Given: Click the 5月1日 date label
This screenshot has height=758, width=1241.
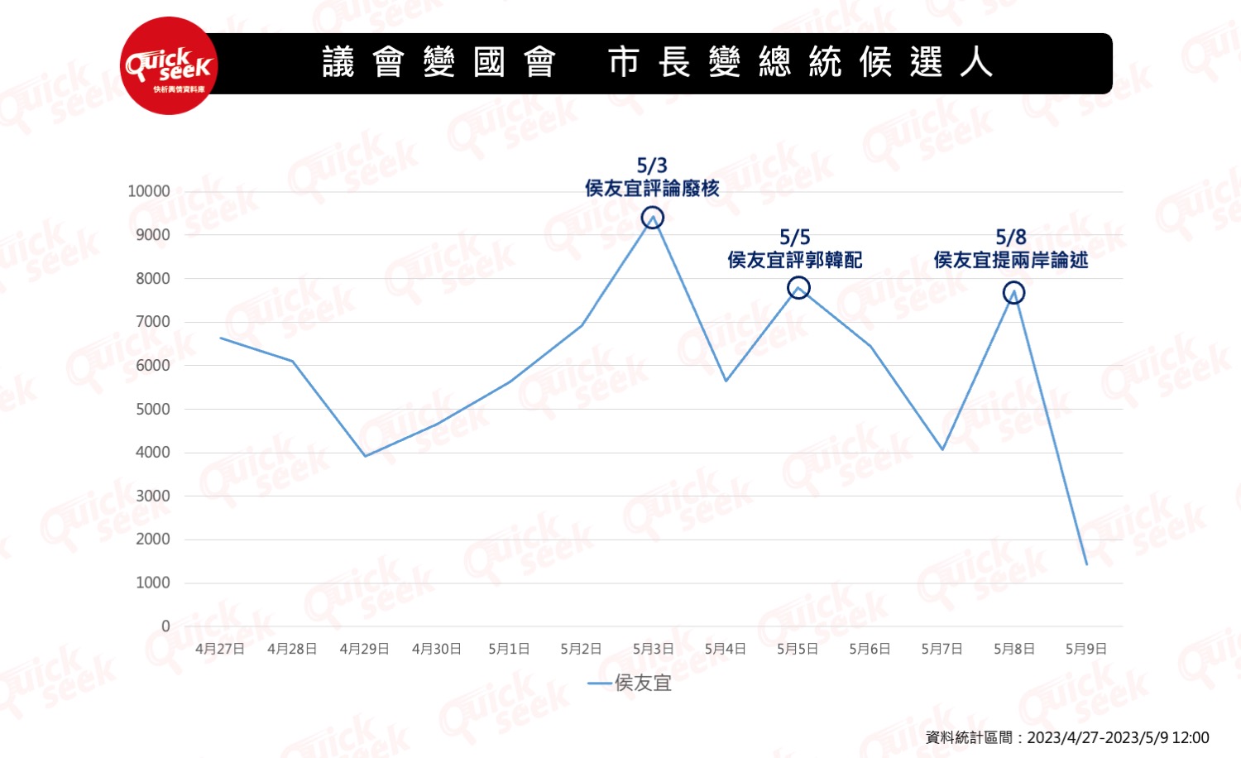Looking at the screenshot, I should click(509, 649).
